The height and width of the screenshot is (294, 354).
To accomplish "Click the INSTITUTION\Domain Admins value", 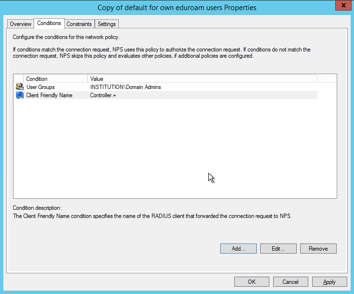I will click(126, 87).
